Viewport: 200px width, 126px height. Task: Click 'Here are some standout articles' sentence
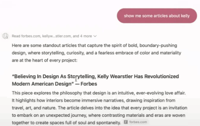96,53
